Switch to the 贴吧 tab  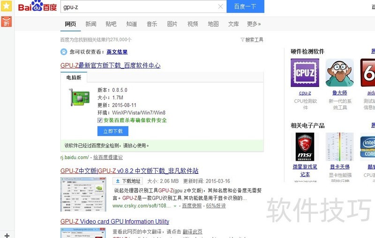(x=111, y=24)
